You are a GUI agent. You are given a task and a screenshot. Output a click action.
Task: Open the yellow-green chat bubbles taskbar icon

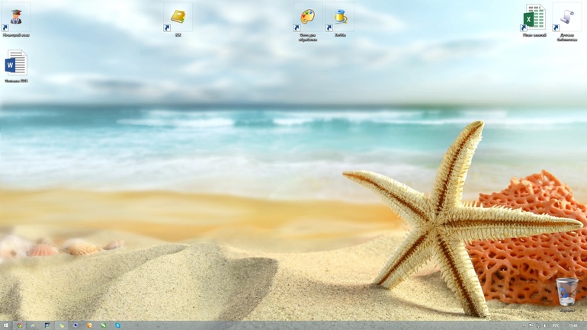[61, 325]
